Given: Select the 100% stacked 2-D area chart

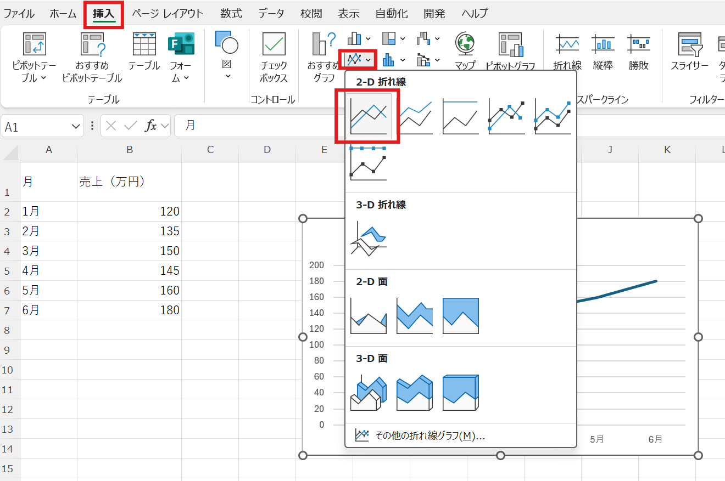Looking at the screenshot, I should point(460,316).
